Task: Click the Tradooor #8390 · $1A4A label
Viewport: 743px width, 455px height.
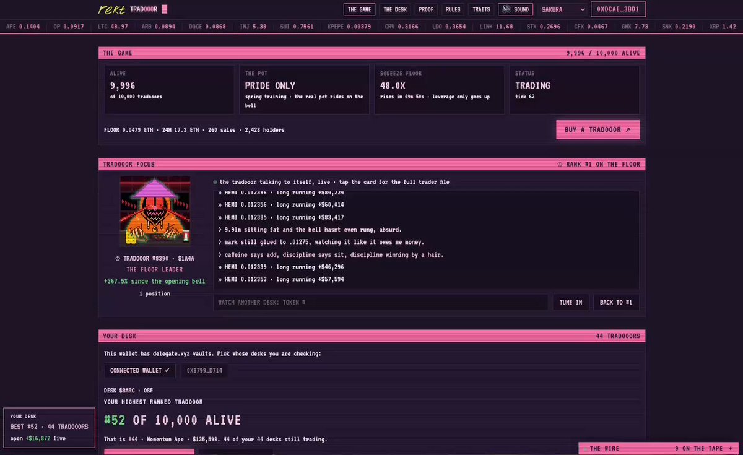Action: pyautogui.click(x=155, y=258)
